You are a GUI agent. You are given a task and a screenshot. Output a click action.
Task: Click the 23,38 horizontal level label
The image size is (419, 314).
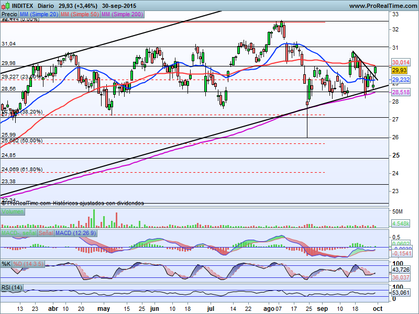[8, 181]
